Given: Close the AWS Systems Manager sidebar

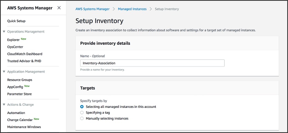Looking at the screenshot, I should (x=59, y=8).
